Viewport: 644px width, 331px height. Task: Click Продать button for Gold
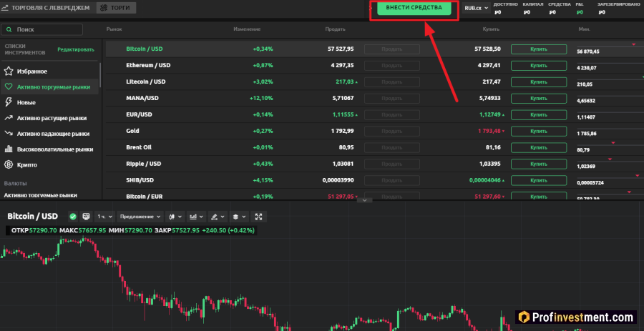point(392,132)
